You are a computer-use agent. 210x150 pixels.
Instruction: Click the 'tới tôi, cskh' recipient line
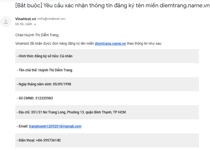tap(24, 24)
